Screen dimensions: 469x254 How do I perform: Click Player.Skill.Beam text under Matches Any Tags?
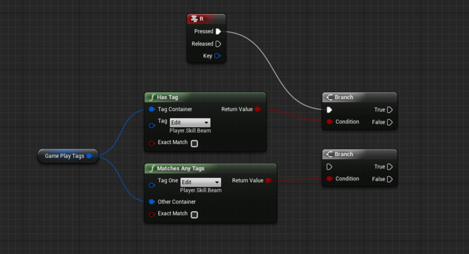(201, 190)
